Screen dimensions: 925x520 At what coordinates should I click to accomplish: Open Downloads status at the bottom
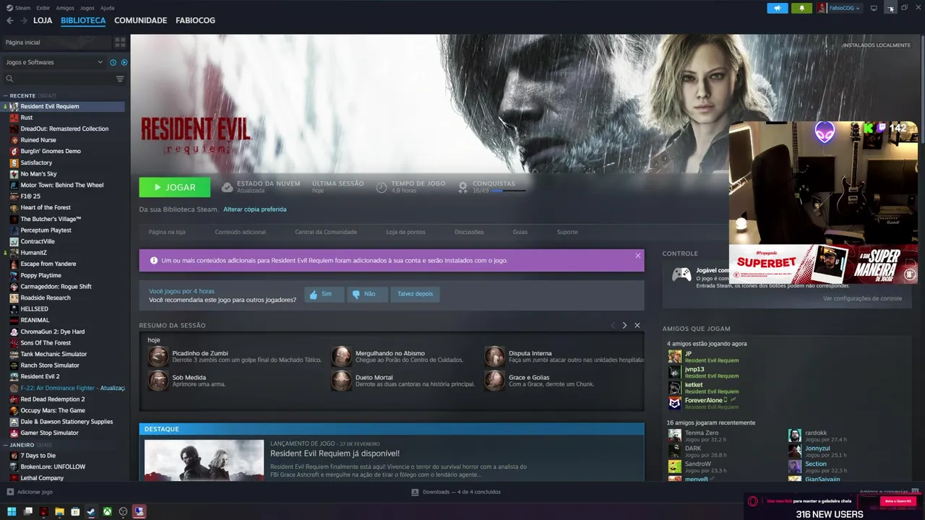point(456,492)
